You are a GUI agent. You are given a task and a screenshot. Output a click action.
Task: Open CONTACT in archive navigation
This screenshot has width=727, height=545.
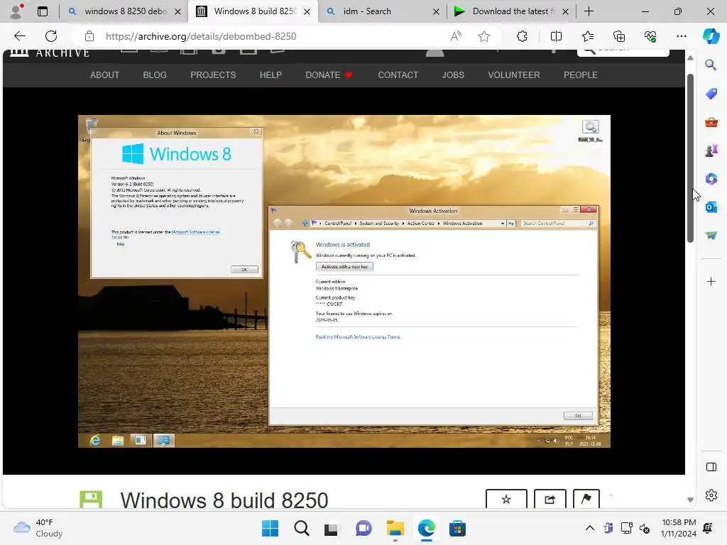[x=398, y=75]
